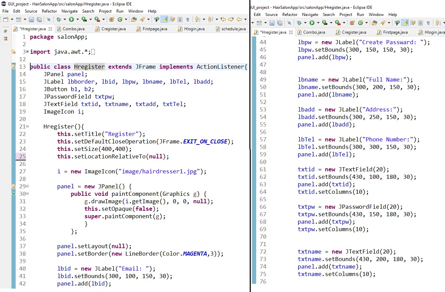Open Navigate menu in right window

(310, 15)
